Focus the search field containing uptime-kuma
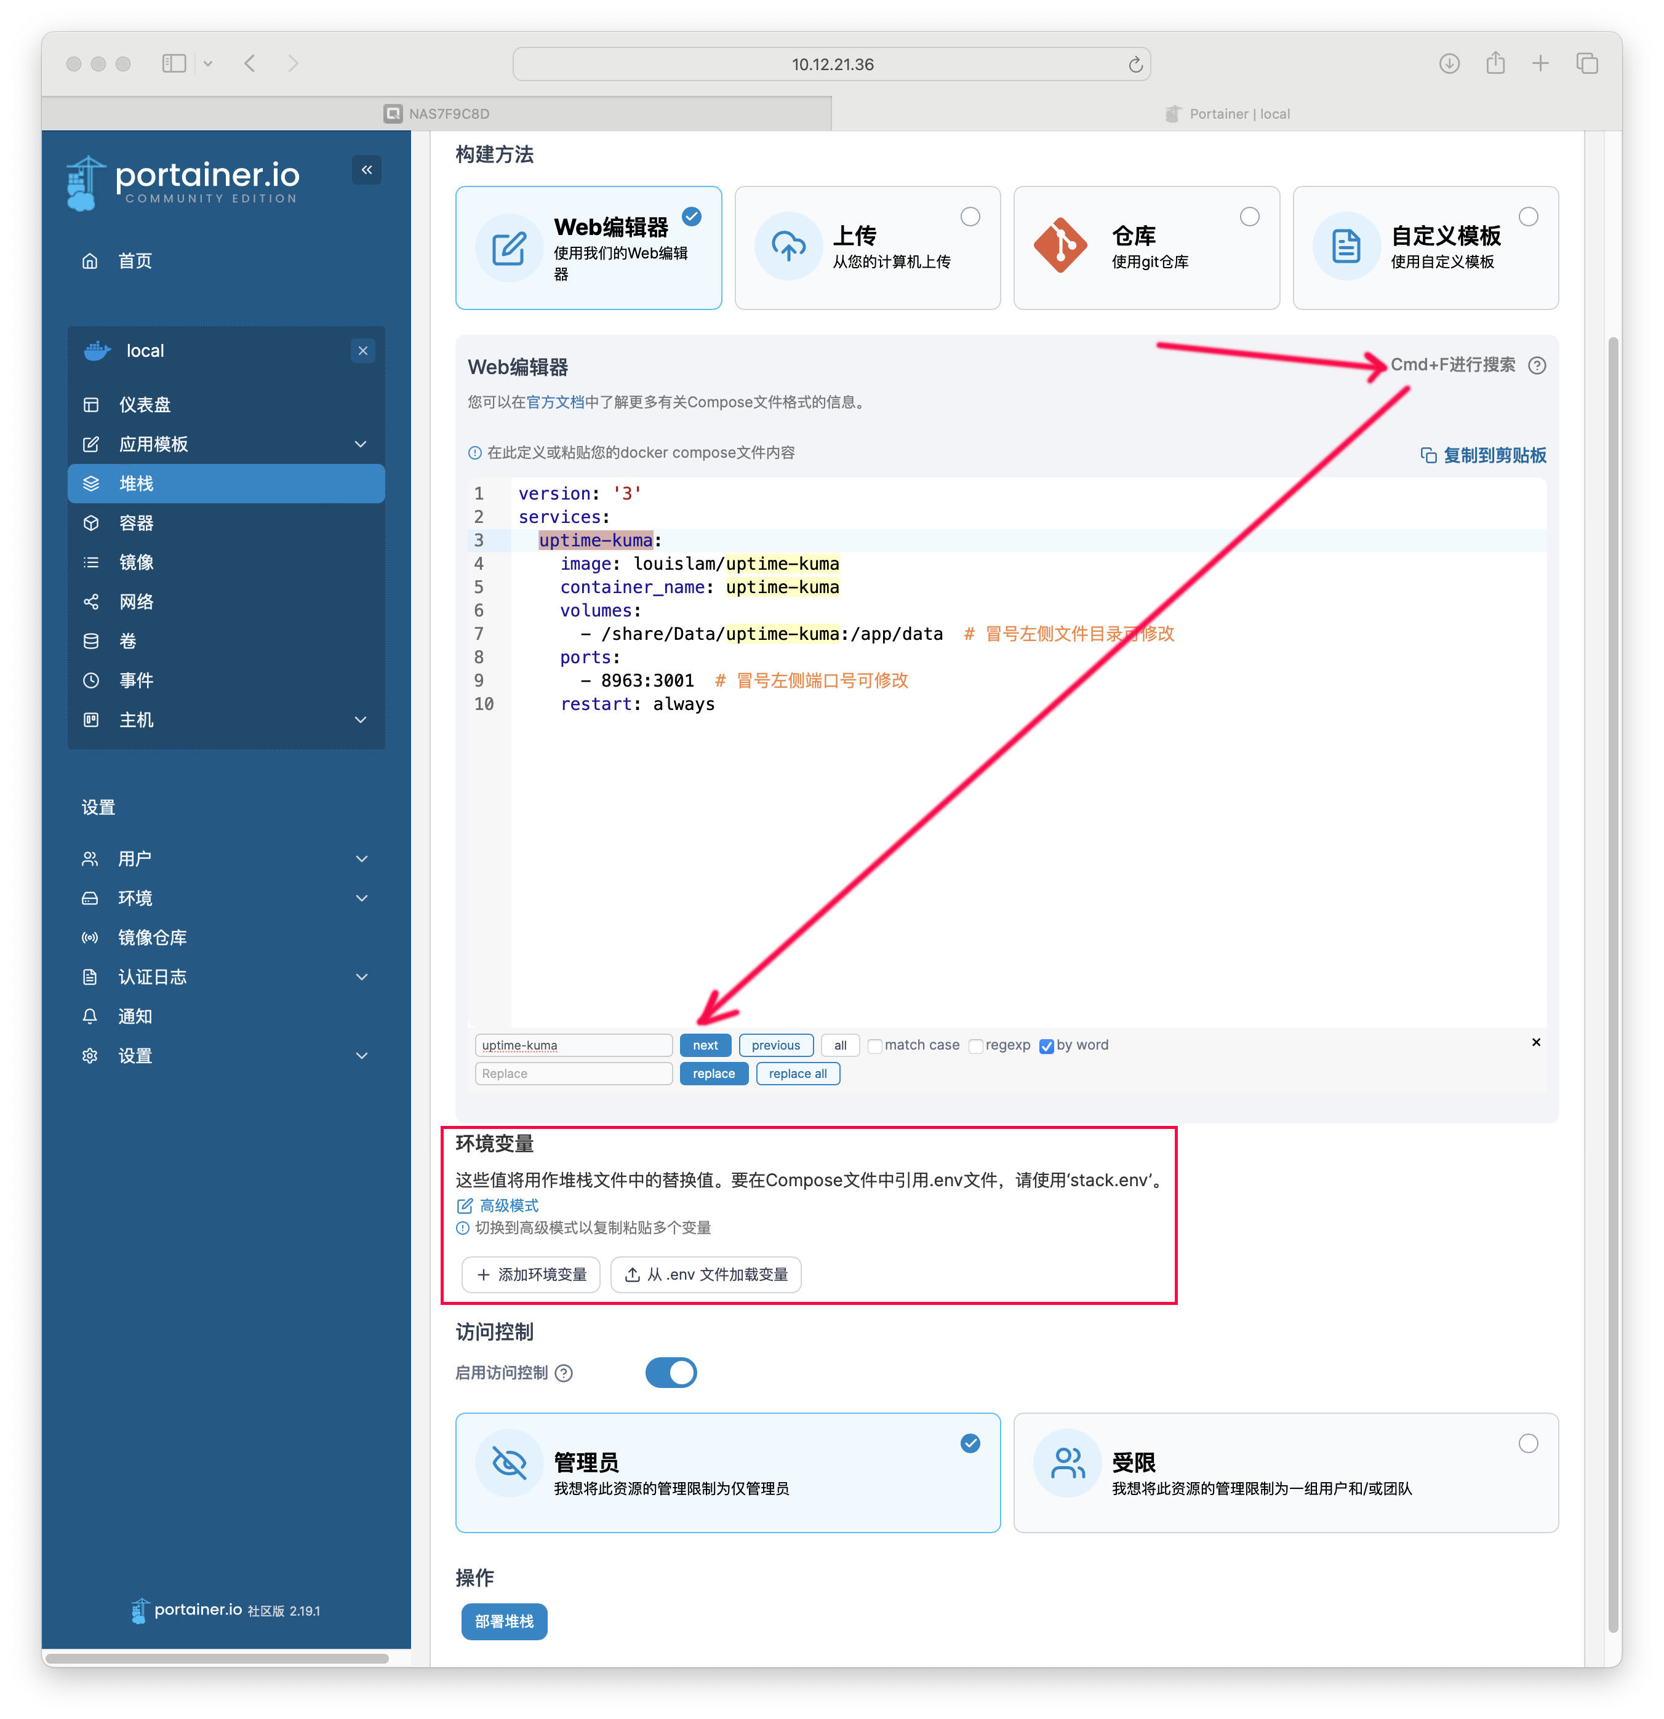 tap(574, 1045)
